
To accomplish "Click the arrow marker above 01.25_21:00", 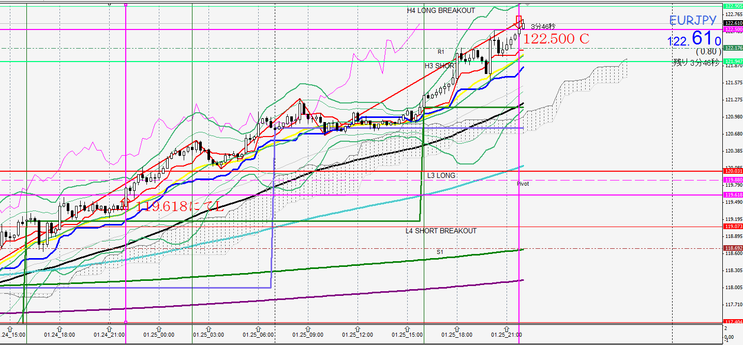I will coord(506,329).
